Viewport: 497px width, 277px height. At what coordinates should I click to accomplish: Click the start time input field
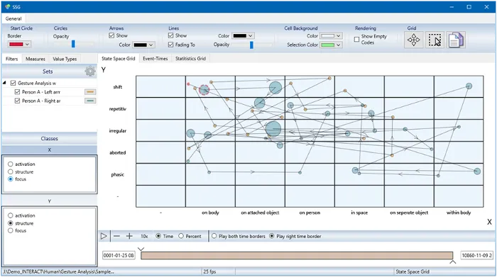[x=119, y=256]
